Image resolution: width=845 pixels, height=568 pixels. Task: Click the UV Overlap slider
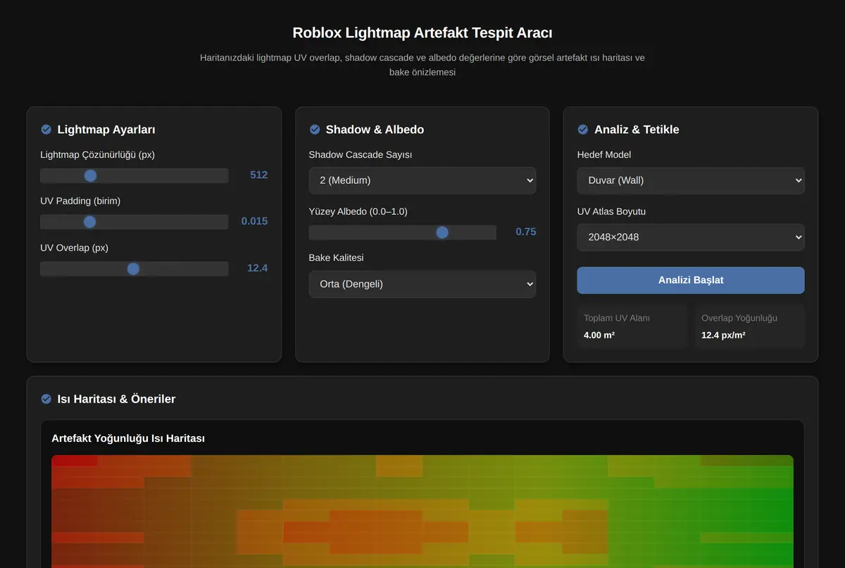click(134, 268)
